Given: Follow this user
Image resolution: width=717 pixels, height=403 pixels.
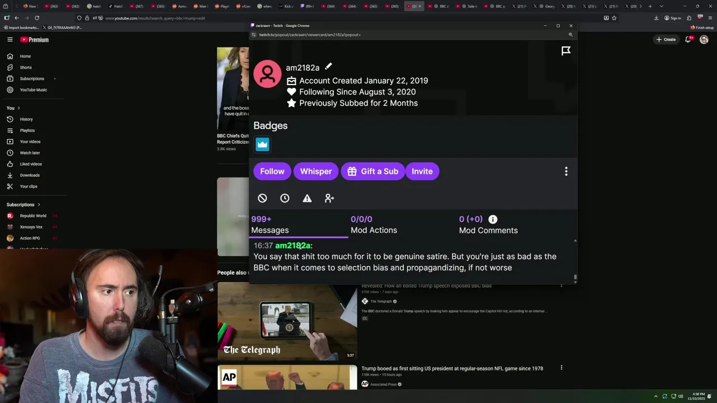Looking at the screenshot, I should click(x=272, y=171).
